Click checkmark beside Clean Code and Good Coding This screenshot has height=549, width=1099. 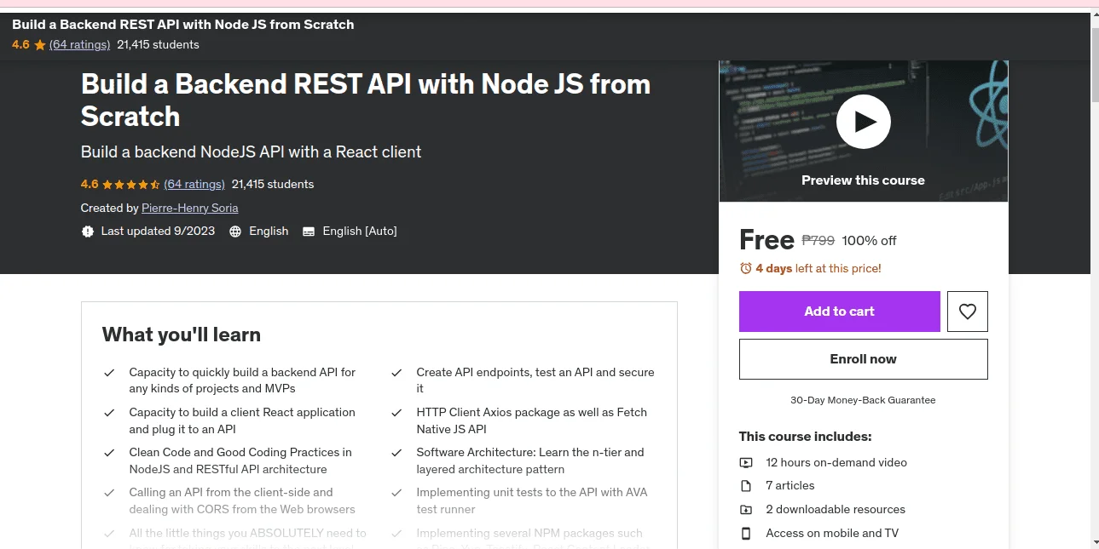(x=109, y=453)
